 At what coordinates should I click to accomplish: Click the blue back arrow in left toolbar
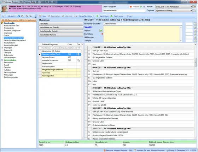(19, 16)
